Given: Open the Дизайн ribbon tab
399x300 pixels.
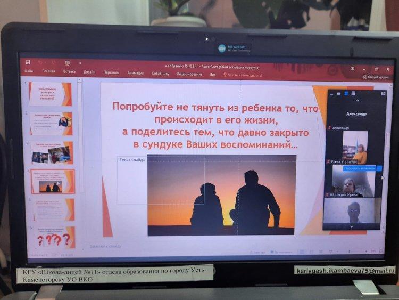Looking at the screenshot, I should tap(89, 72).
